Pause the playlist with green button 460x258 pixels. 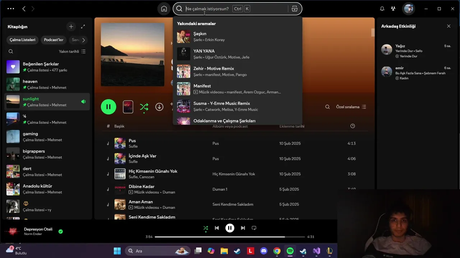[x=109, y=107]
